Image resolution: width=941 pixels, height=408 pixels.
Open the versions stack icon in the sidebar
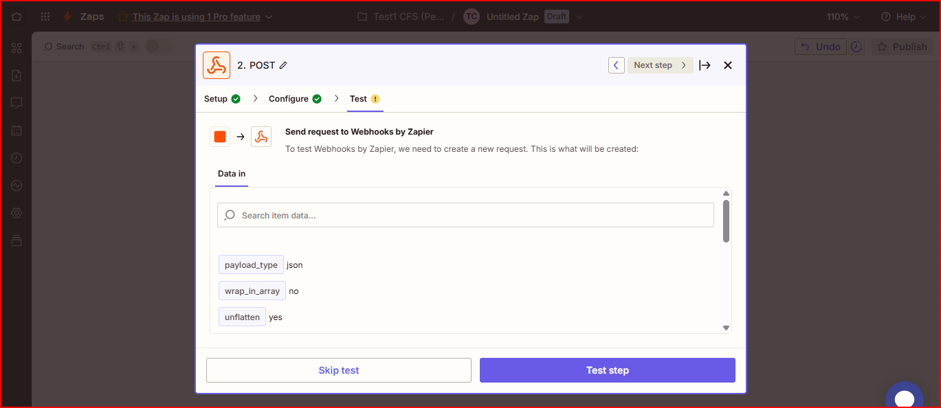(16, 240)
